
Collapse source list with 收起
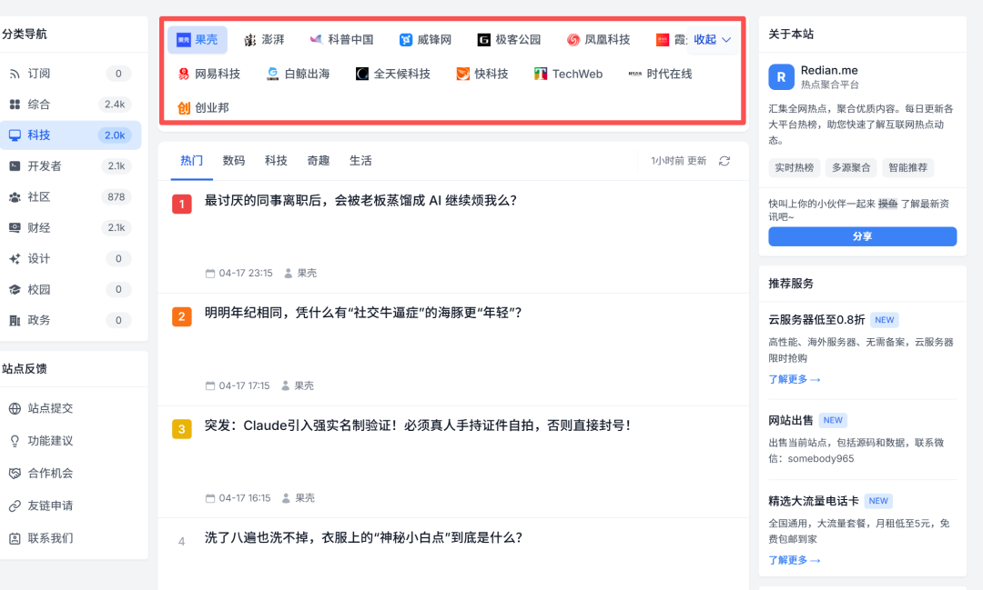coord(712,40)
